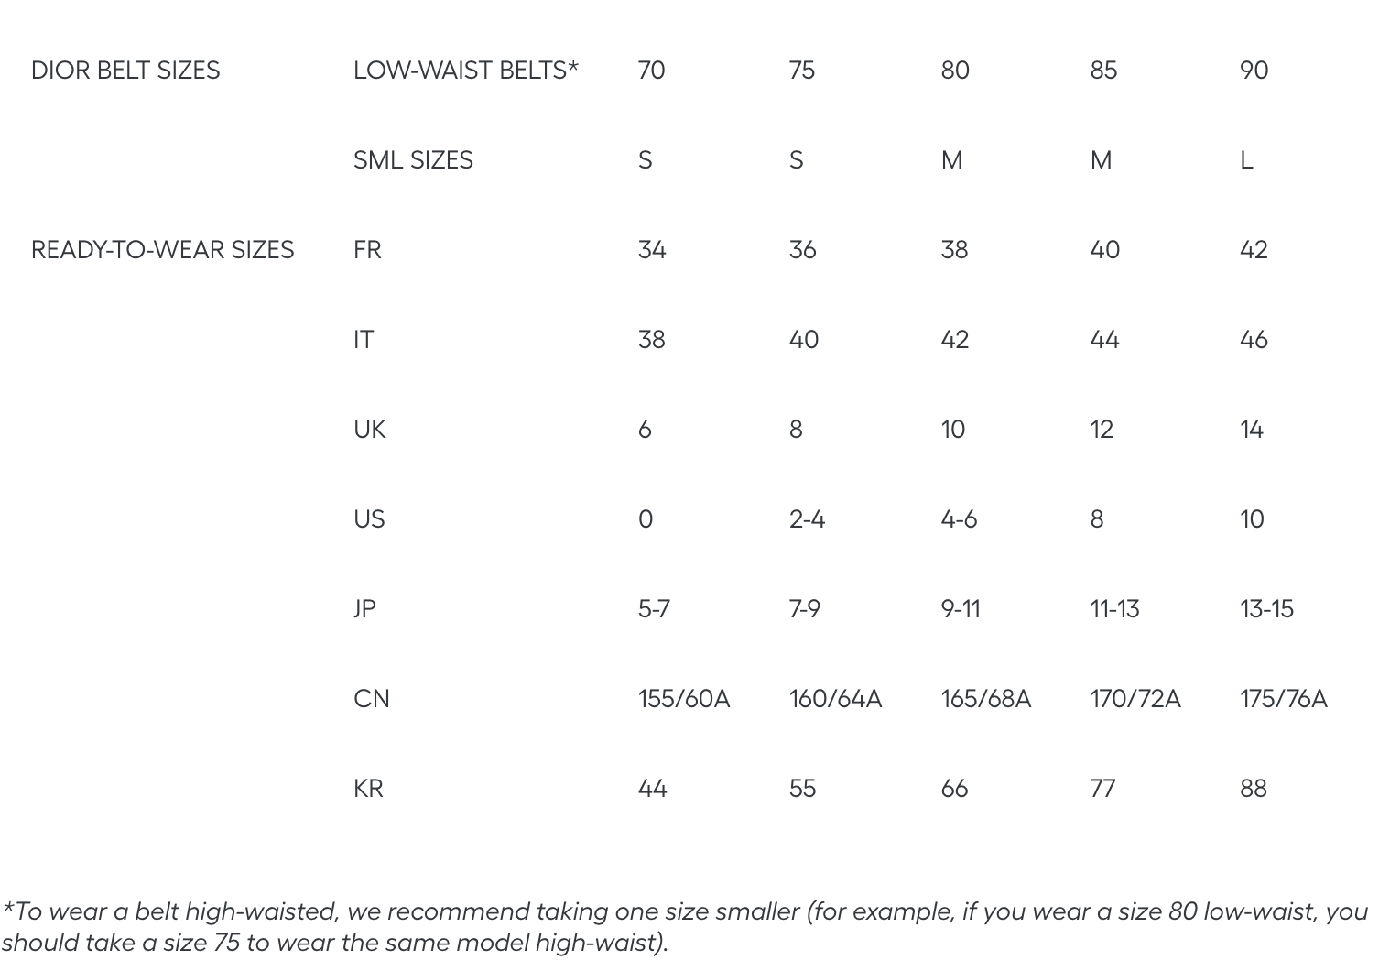Select CN size 175/76A
This screenshot has height=971, width=1379.
pos(1283,699)
